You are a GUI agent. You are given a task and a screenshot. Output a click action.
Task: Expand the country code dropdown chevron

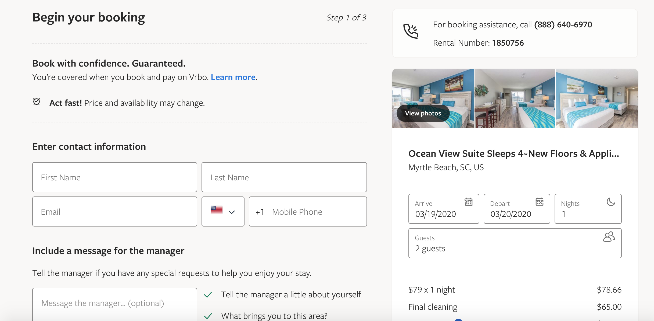231,212
